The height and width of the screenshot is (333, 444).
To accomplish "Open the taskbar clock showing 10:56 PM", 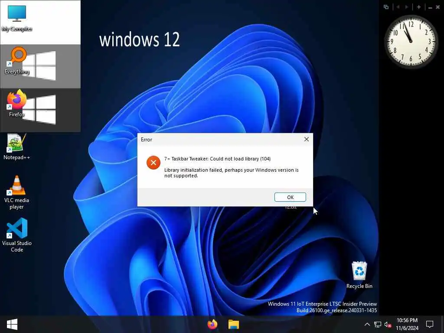I will [407, 324].
